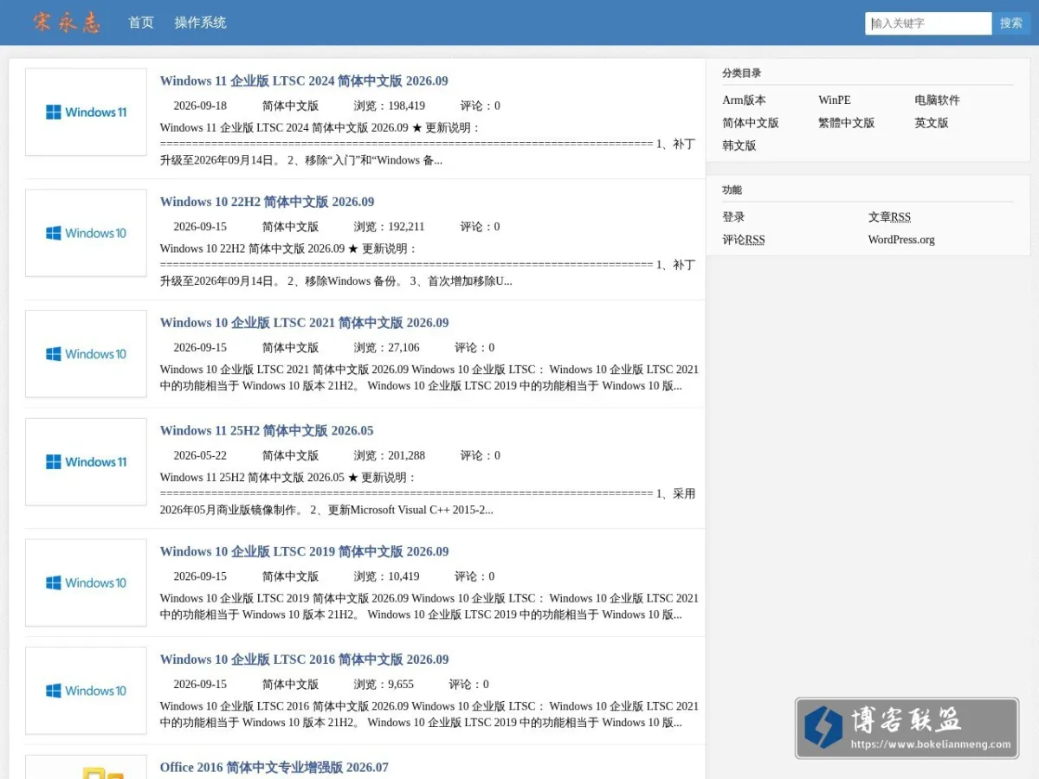Click 简体中文版 tag under Windows 10 LTSC 2016 post

click(x=291, y=684)
